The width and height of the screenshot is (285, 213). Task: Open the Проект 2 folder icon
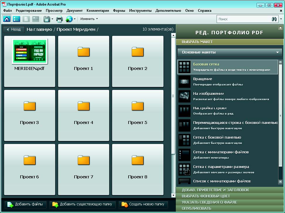138,52
